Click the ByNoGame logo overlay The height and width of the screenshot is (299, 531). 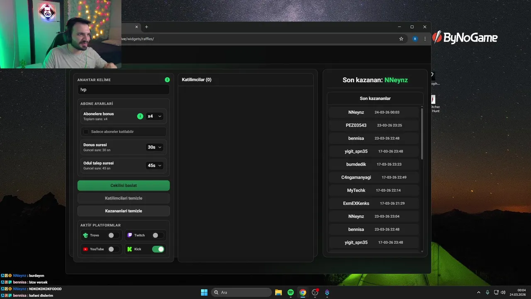tap(465, 38)
